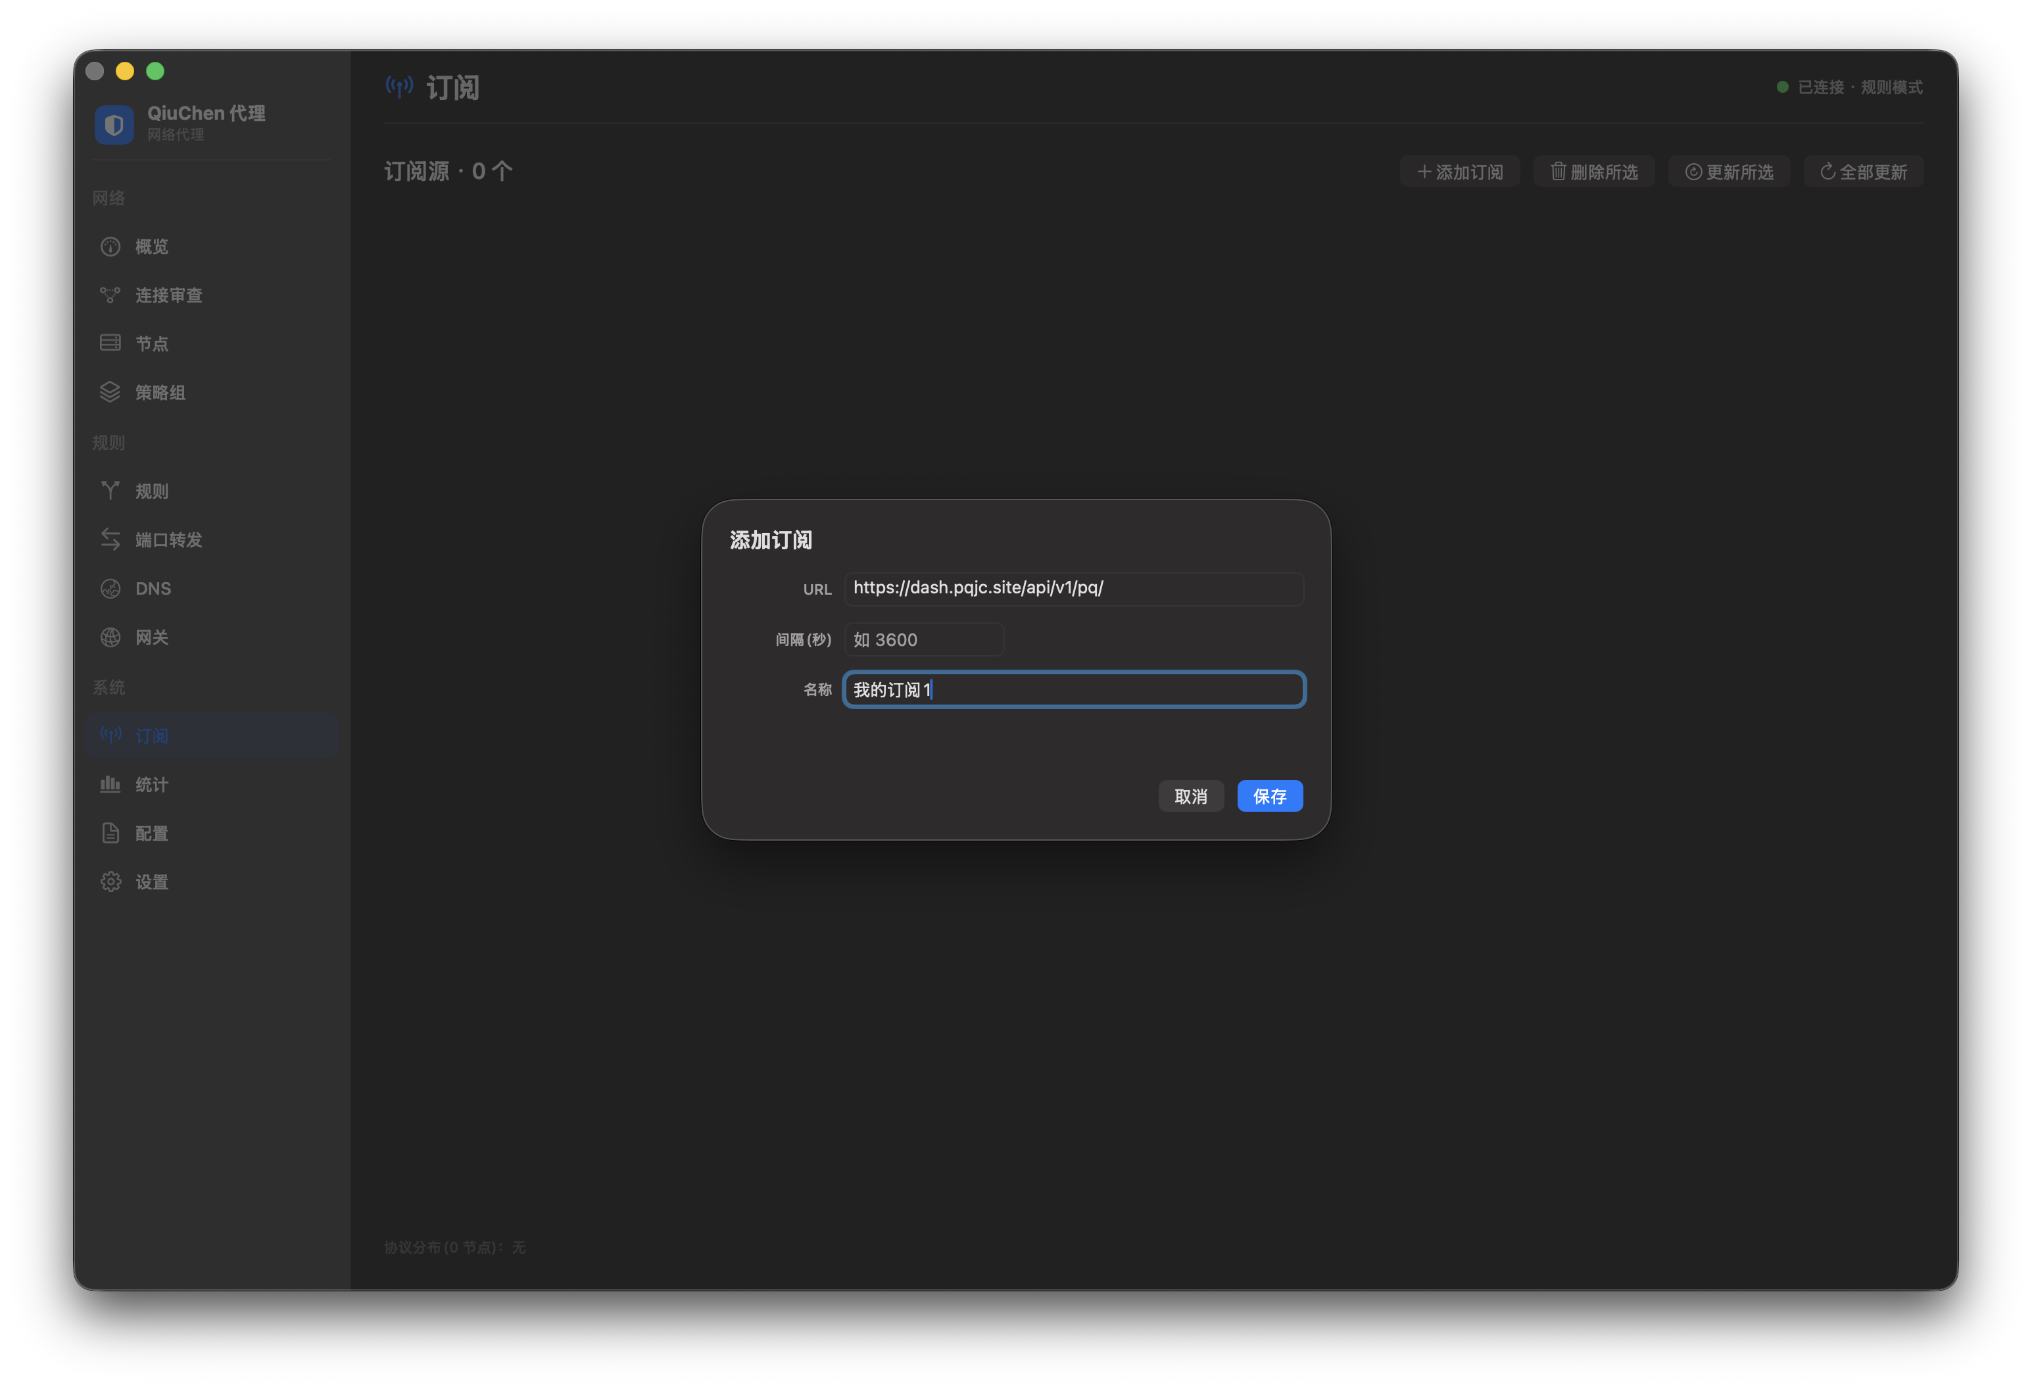Focus the URL input field
The image size is (2032, 1388).
1074,589
